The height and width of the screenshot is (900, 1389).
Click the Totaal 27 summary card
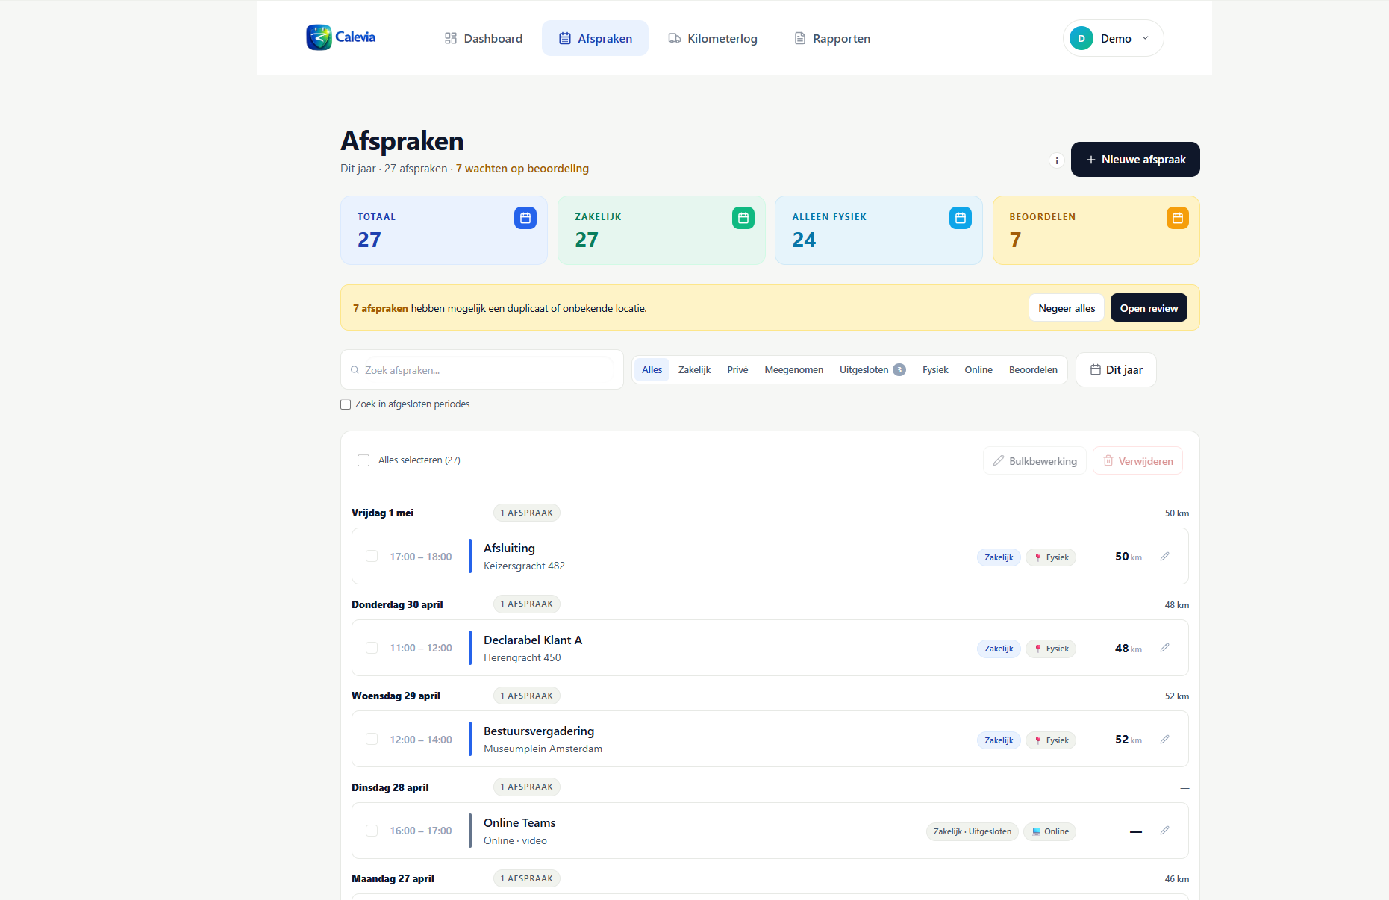point(444,231)
